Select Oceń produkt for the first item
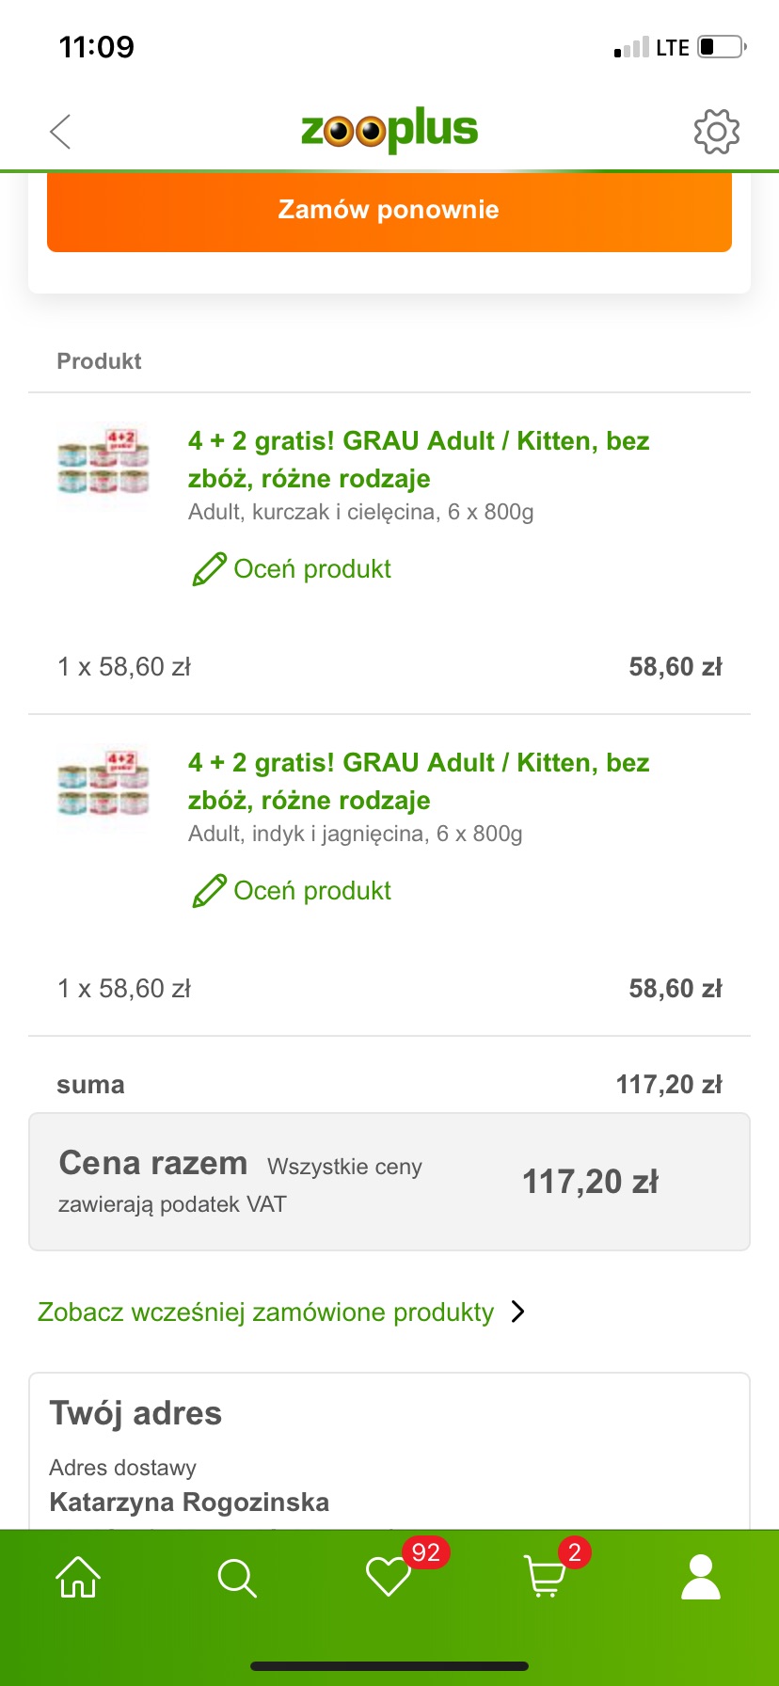 pos(312,569)
